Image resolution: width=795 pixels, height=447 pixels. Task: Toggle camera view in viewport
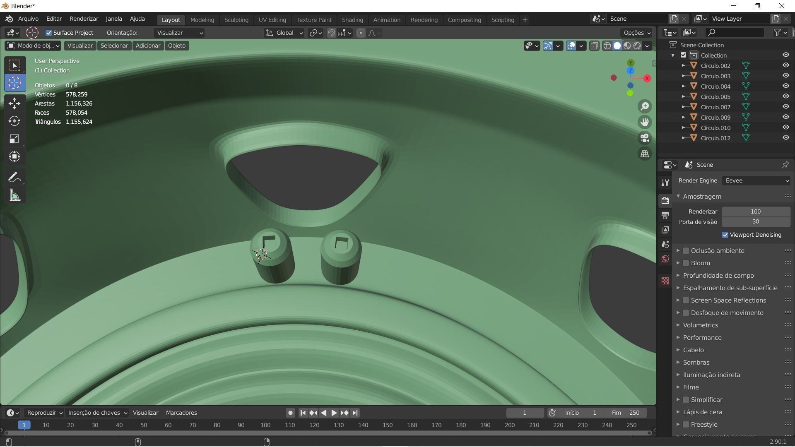point(645,138)
